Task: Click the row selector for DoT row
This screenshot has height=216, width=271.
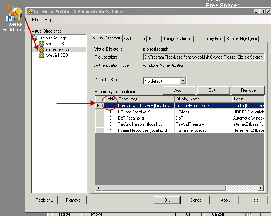Action: 100,118
